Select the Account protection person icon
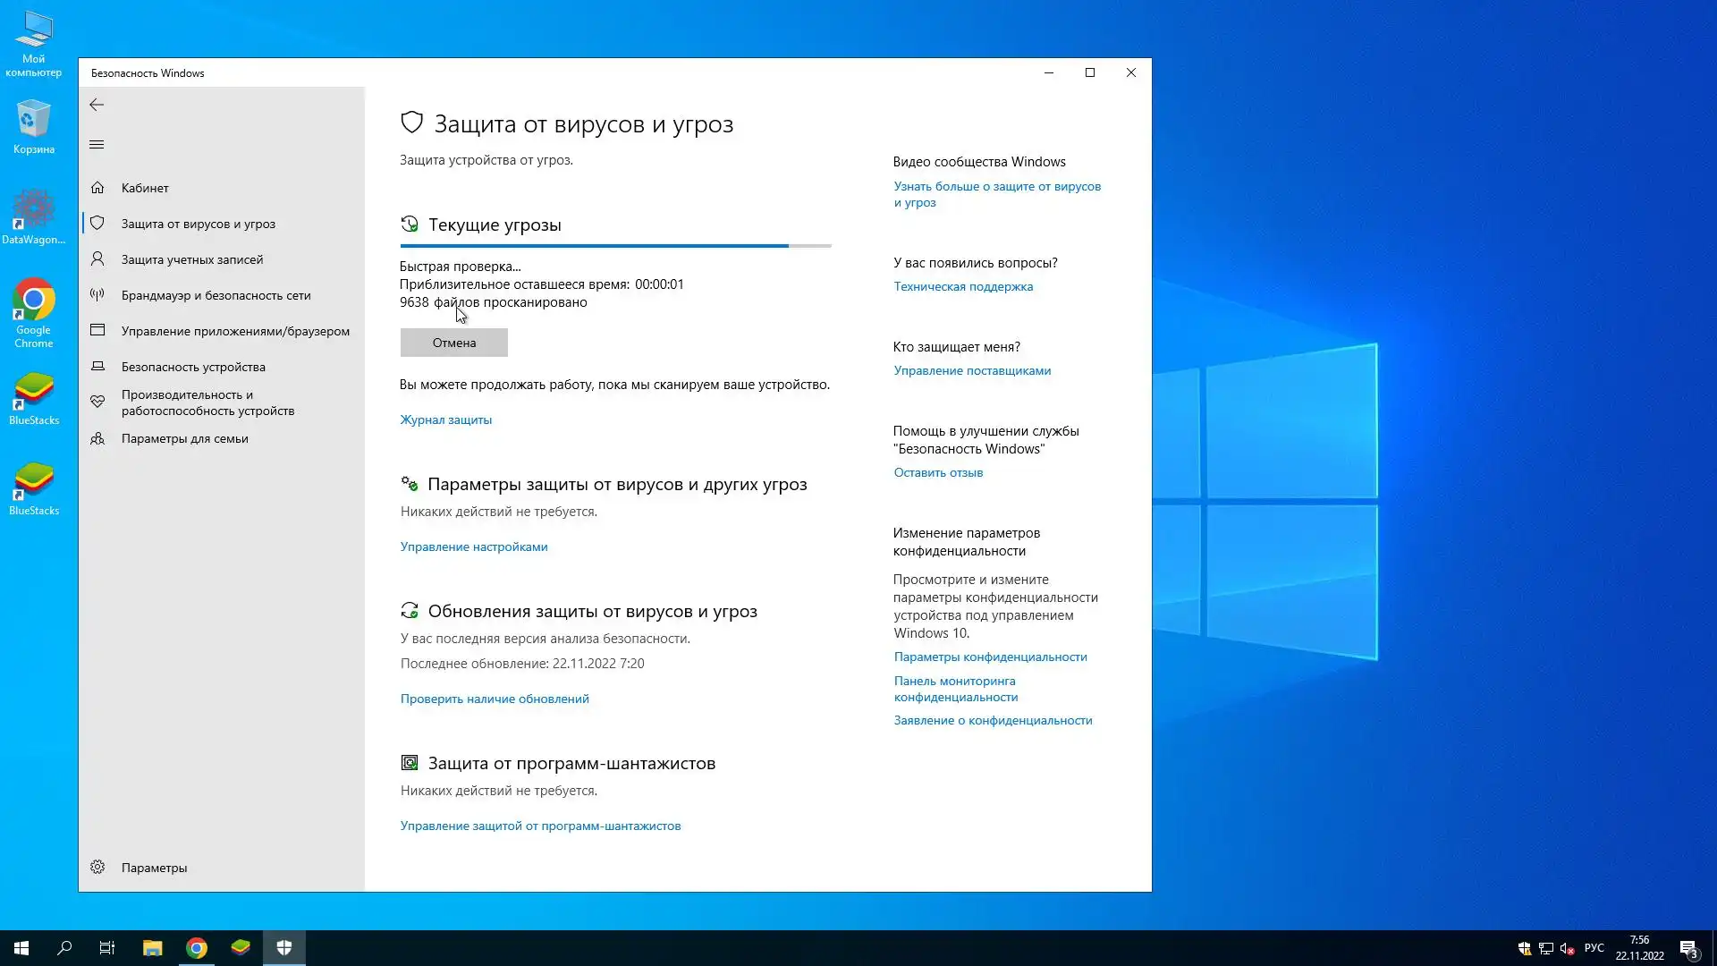This screenshot has width=1717, height=966. (97, 259)
